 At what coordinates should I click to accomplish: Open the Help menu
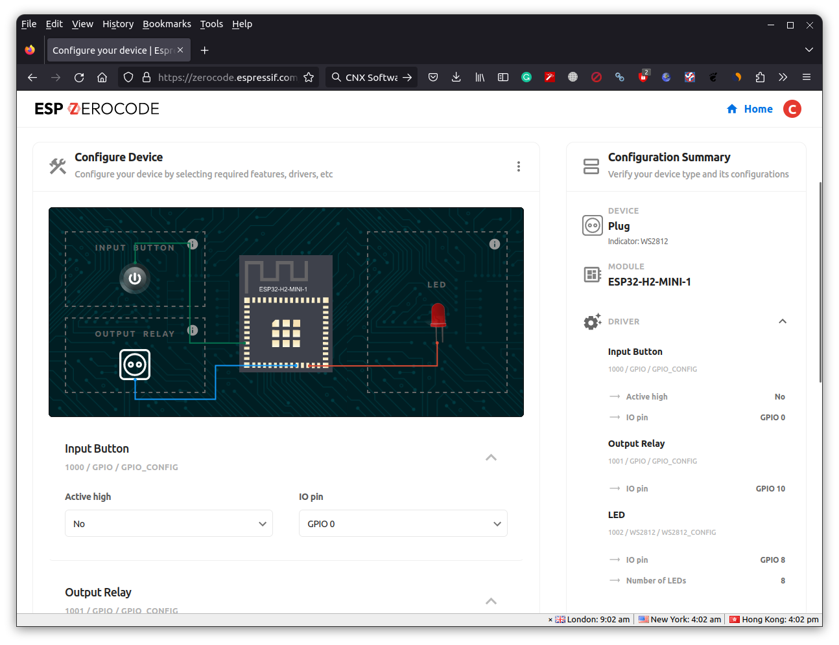(242, 24)
